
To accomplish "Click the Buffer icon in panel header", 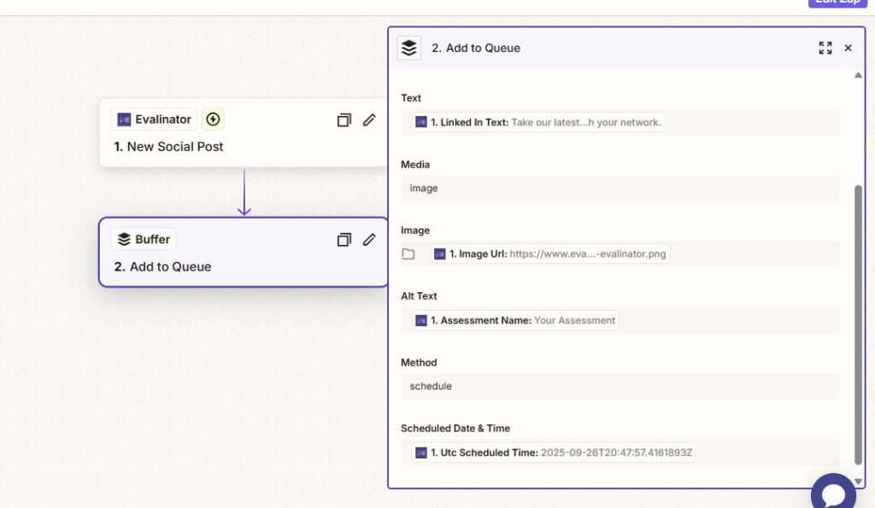I will click(409, 48).
